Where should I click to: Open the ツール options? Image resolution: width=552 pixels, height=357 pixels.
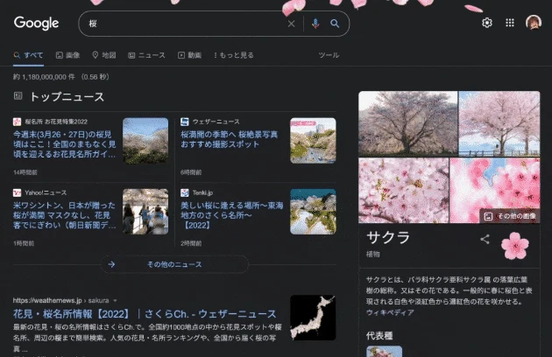[329, 55]
